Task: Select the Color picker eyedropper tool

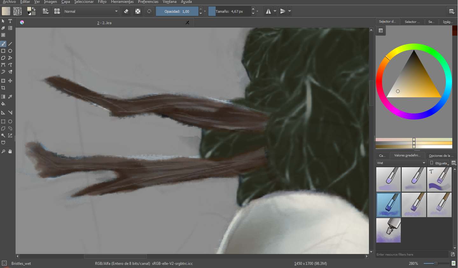Action: [10, 97]
